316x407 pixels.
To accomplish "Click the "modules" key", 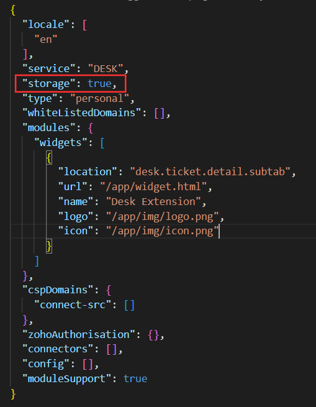I will (49, 128).
